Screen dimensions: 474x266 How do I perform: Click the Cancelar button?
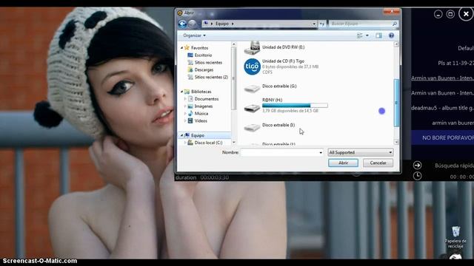(378, 163)
